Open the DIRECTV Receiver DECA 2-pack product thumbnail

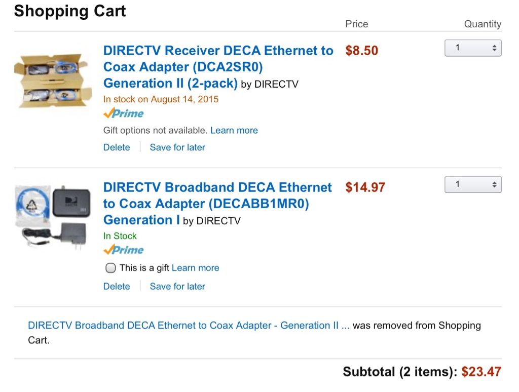53,81
